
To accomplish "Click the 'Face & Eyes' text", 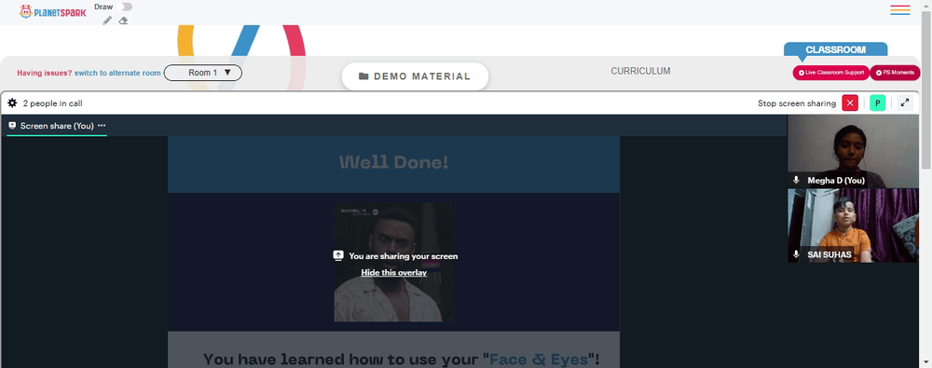I will tap(539, 360).
